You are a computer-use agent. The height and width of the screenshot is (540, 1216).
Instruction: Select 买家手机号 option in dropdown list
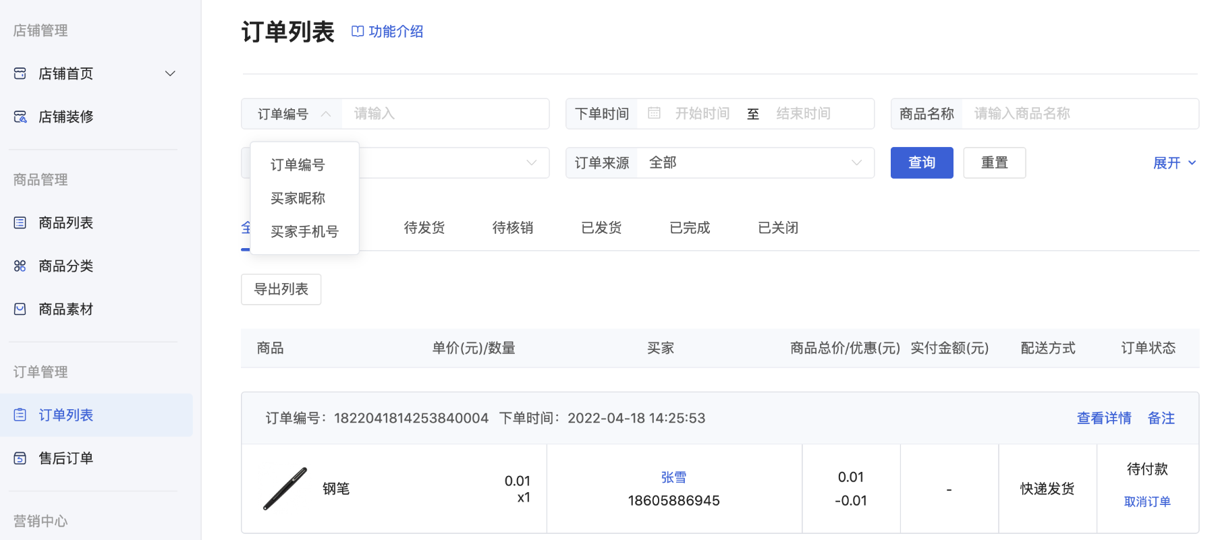(x=304, y=231)
